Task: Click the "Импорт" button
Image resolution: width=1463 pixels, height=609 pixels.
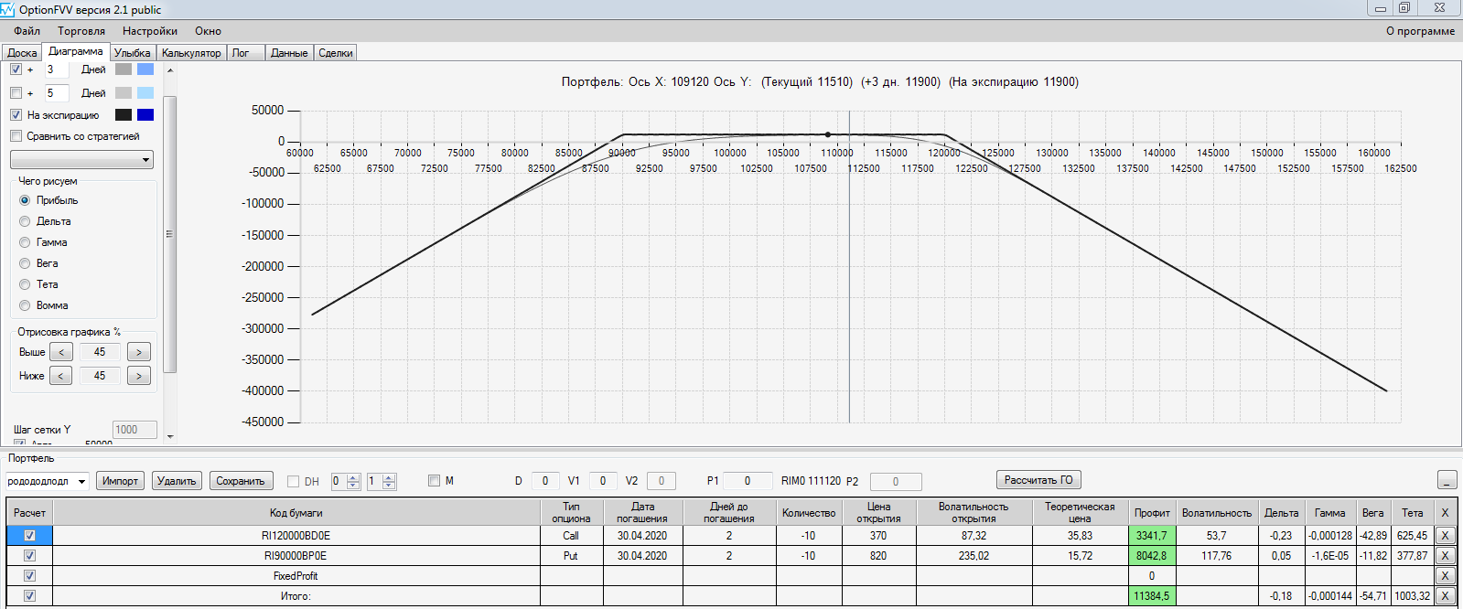Action: click(120, 481)
